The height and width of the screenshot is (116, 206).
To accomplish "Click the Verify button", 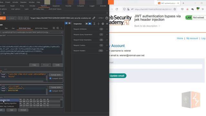I will pos(58,65).
